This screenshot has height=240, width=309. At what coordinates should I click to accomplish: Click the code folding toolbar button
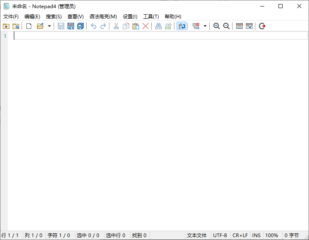pos(196,26)
